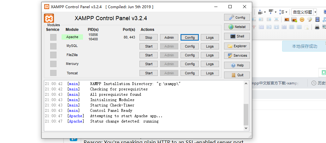Image resolution: width=326 pixels, height=143 pixels.
Task: Expand the line spacing dropdown arrow
Action: pyautogui.click(x=286, y=12)
